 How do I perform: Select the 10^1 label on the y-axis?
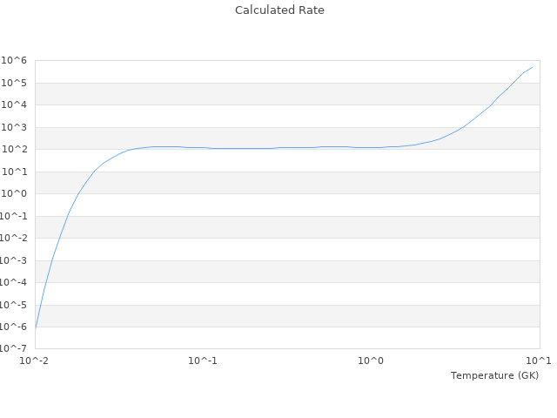tap(15, 172)
